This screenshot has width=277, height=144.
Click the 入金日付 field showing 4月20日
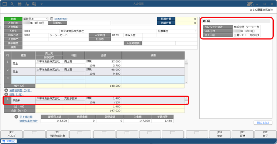(35, 23)
